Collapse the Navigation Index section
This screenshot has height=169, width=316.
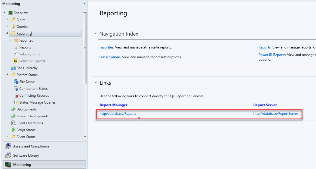95,34
